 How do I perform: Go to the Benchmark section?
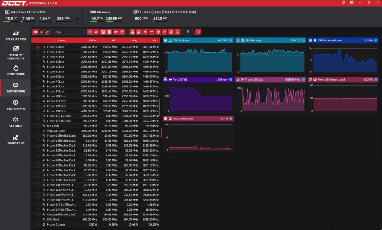click(16, 70)
